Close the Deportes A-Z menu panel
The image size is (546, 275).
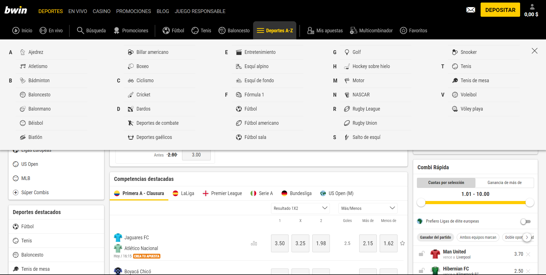click(x=535, y=51)
